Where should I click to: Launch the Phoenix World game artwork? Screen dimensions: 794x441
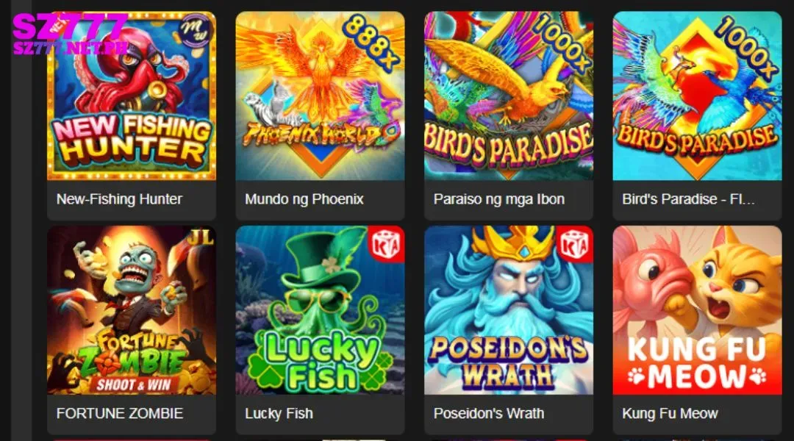click(320, 96)
